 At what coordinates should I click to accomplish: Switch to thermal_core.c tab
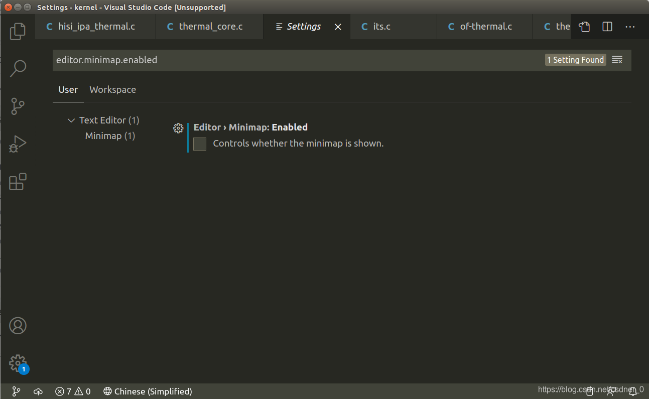[209, 27]
